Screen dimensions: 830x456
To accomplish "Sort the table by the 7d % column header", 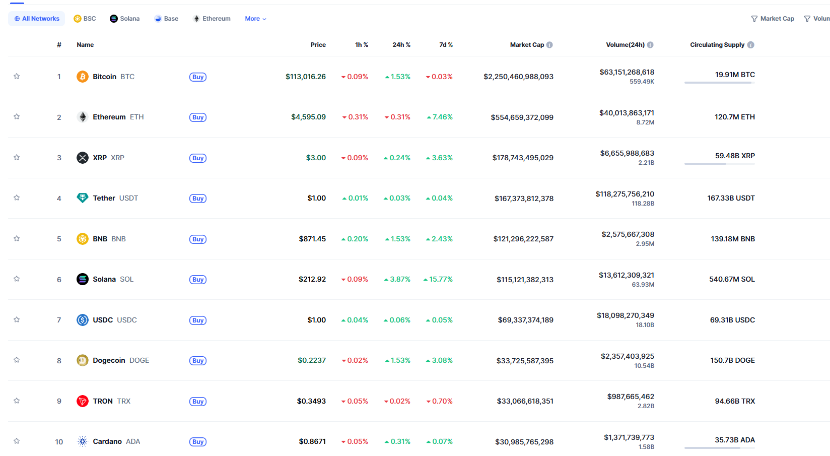I will point(446,45).
